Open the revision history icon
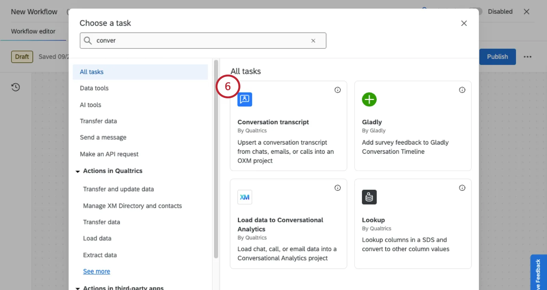This screenshot has height=290, width=547. click(x=15, y=87)
